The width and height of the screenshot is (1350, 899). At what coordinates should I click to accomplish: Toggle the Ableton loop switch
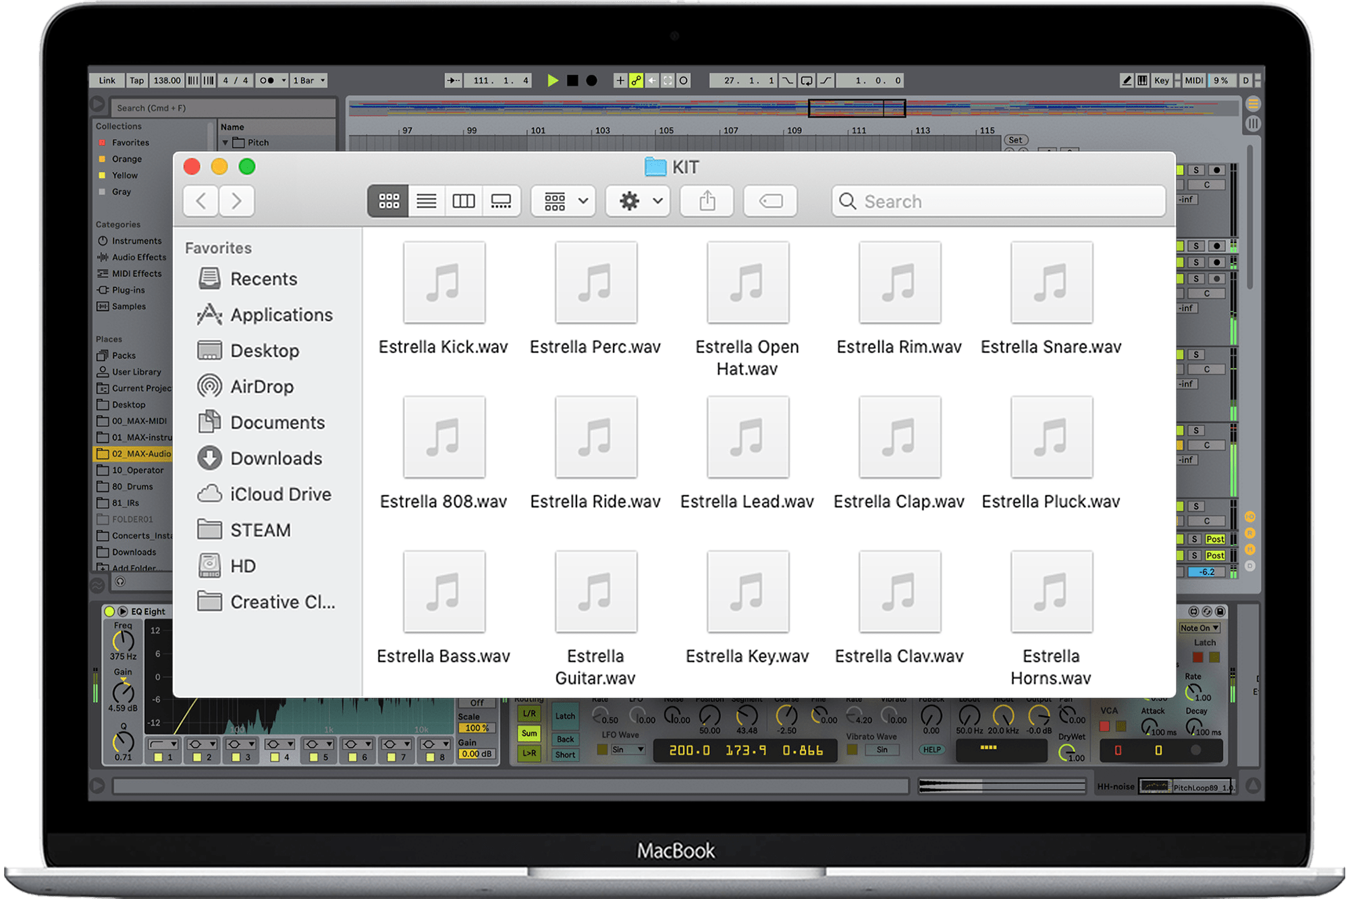806,80
